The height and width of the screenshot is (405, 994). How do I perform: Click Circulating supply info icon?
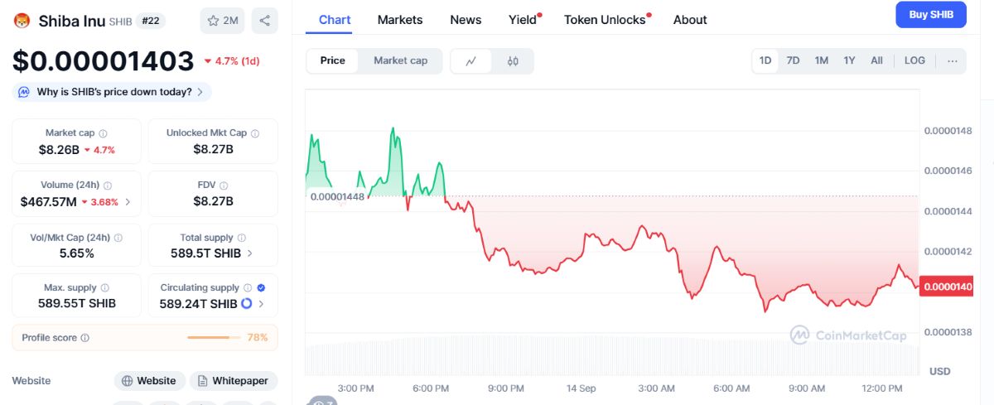click(247, 288)
